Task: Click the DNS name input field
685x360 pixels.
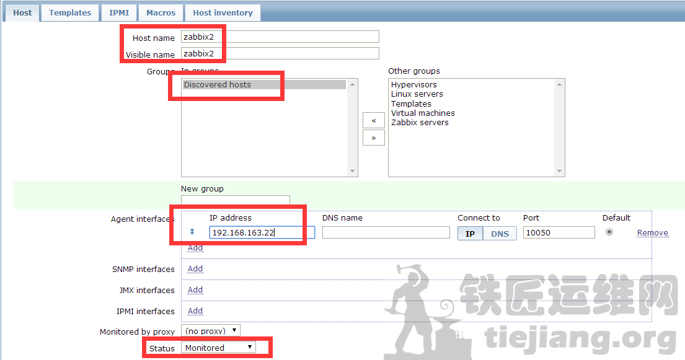Action: [x=386, y=232]
